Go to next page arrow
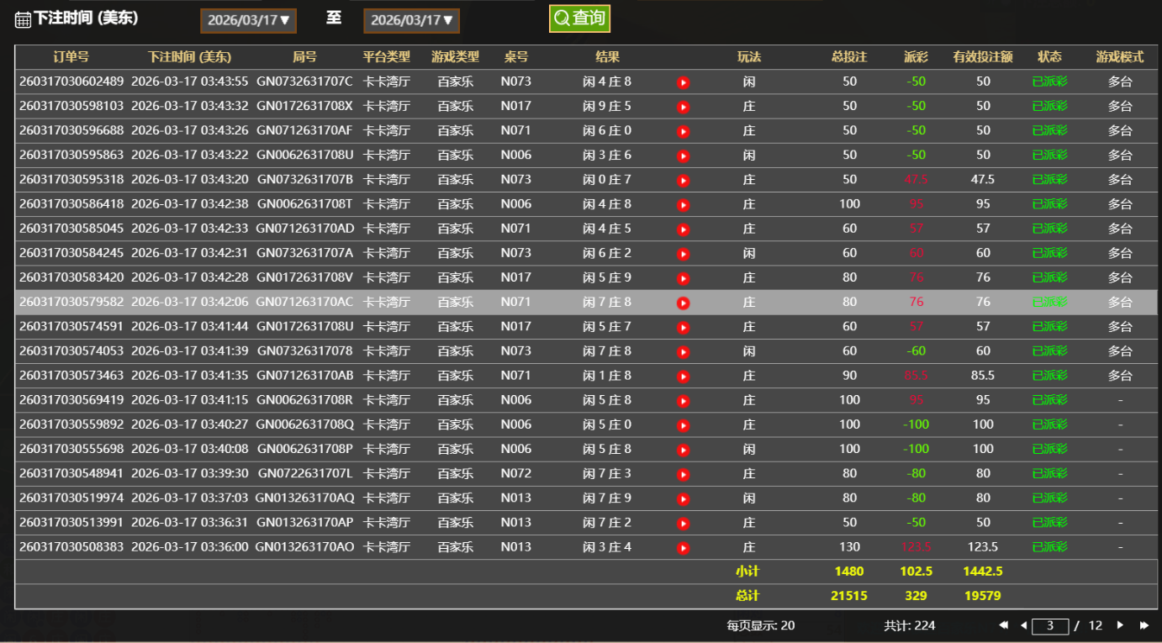The image size is (1162, 643). [x=1120, y=625]
